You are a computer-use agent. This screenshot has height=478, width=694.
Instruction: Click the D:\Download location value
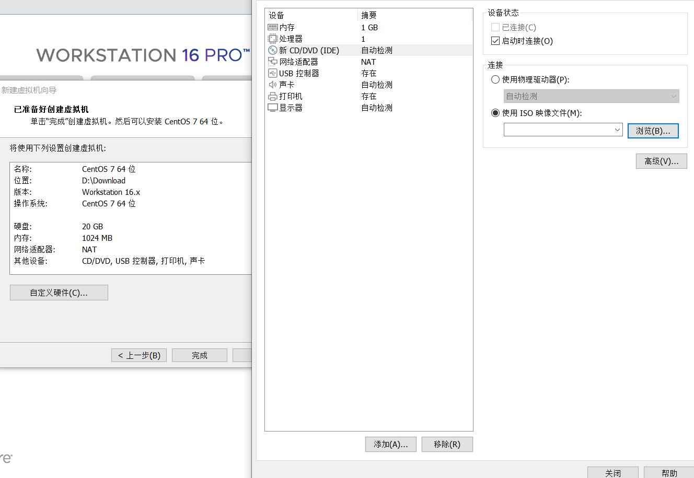tap(103, 181)
